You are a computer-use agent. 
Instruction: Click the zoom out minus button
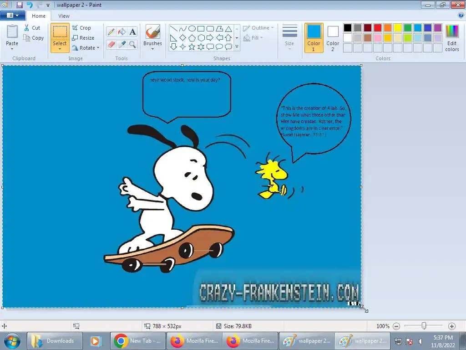[396, 326]
